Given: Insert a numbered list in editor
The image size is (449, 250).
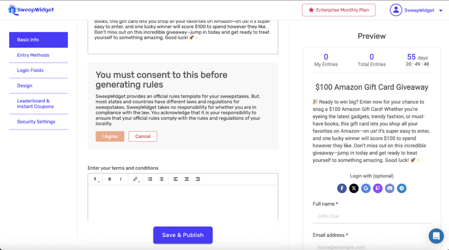Looking at the screenshot, I should point(161,179).
